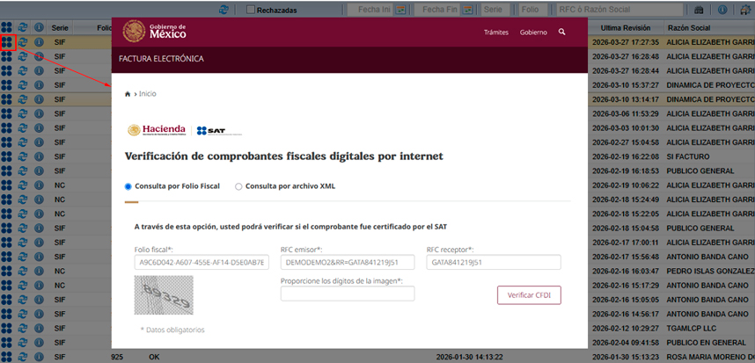Enable the Rechazadas checkbox
Viewport: 755px width, 363px height.
(251, 10)
